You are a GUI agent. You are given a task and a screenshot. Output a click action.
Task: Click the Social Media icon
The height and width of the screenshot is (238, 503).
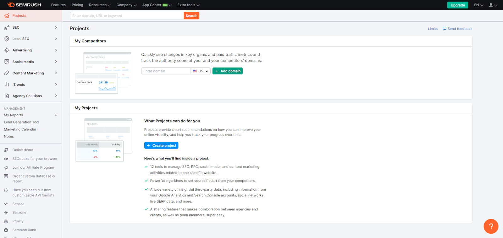point(7,62)
